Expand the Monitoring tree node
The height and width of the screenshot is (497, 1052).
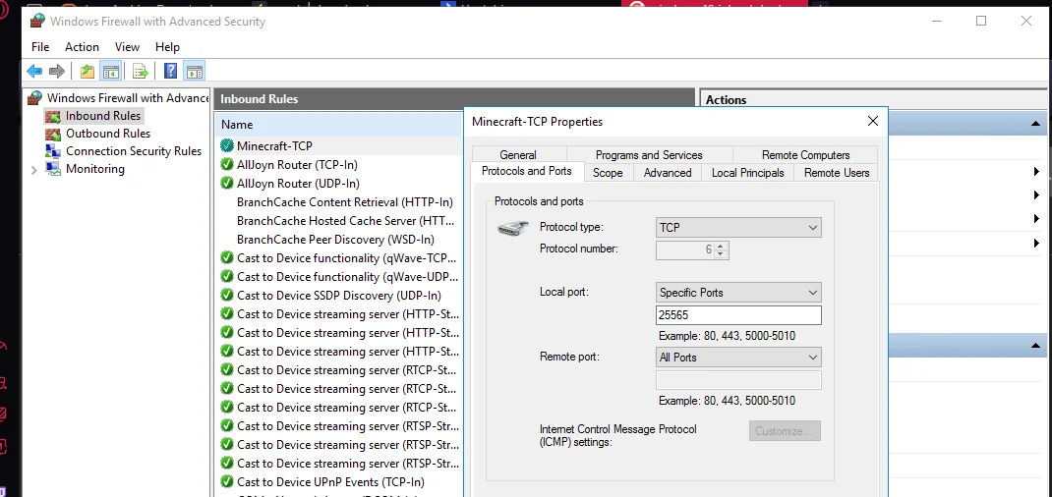(34, 170)
